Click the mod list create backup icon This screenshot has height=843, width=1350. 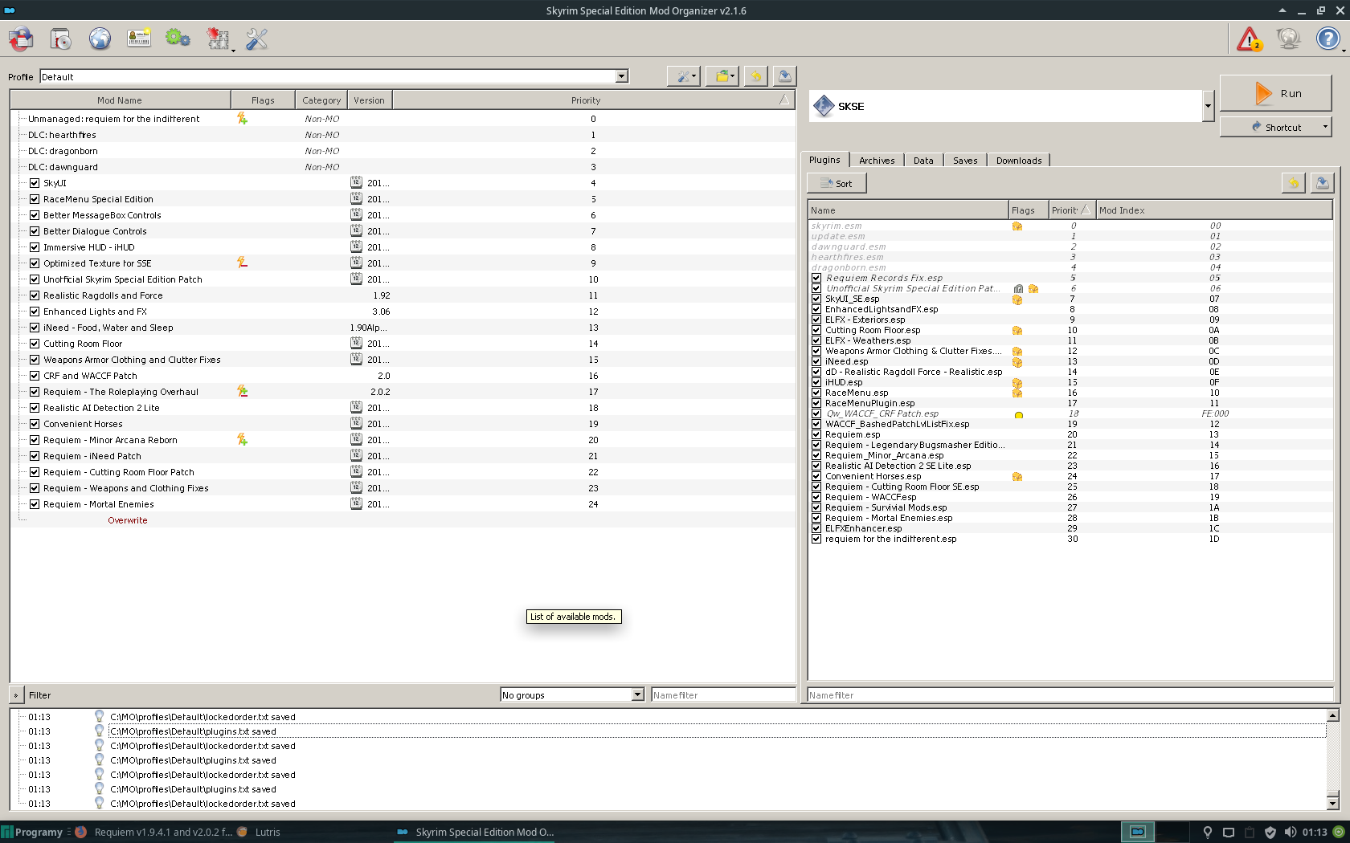785,76
